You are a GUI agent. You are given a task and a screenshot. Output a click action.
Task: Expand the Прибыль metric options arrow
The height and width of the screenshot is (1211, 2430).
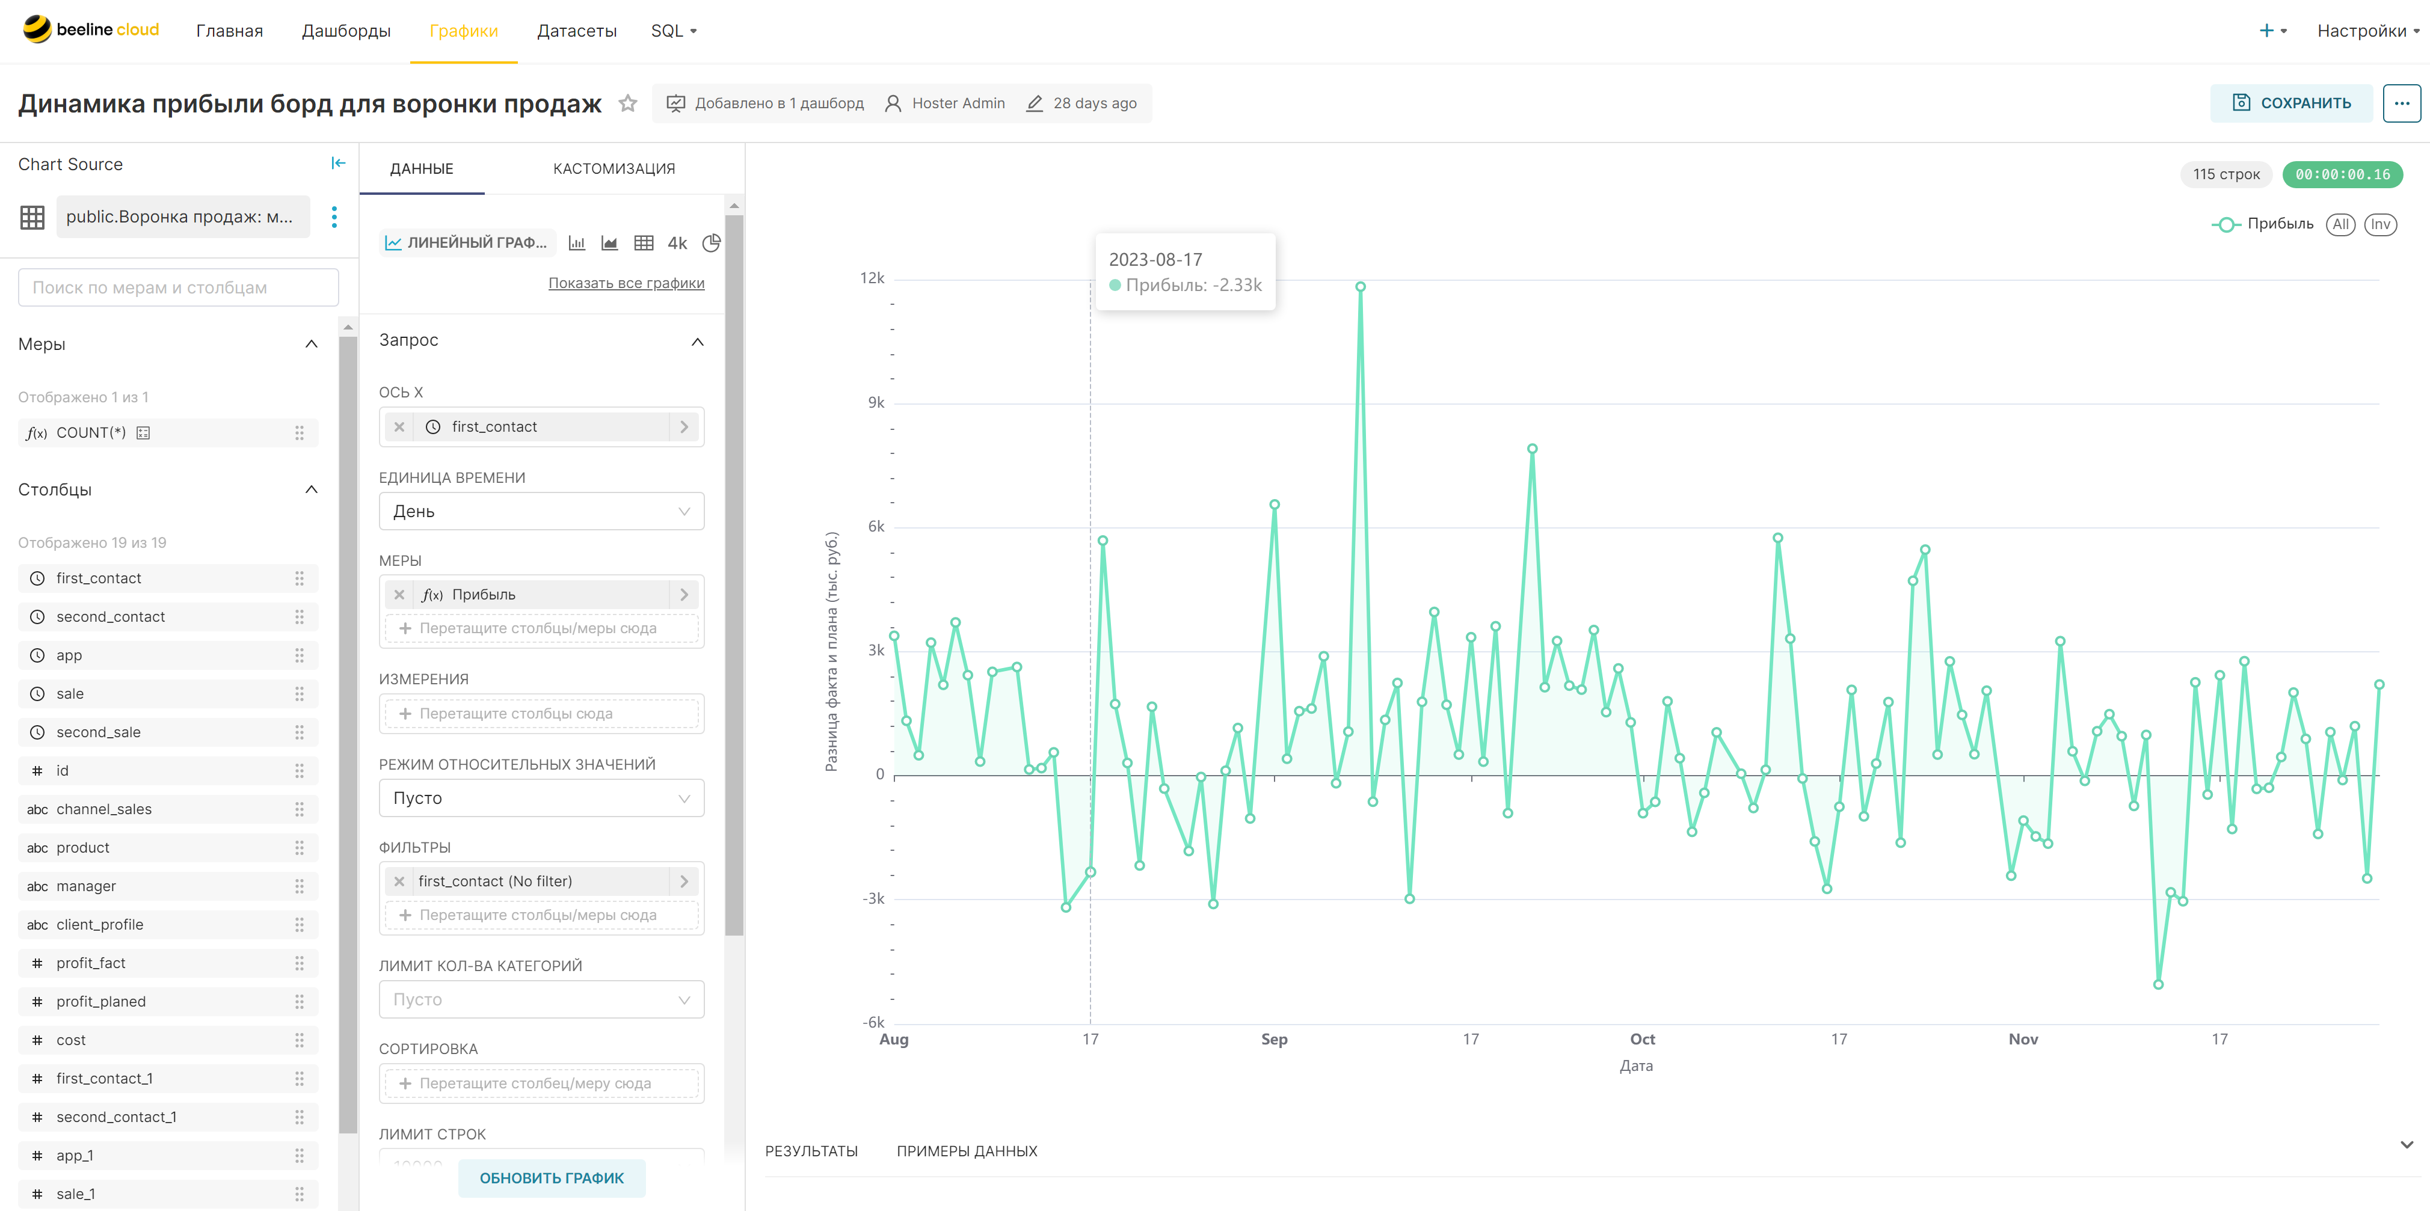click(684, 594)
